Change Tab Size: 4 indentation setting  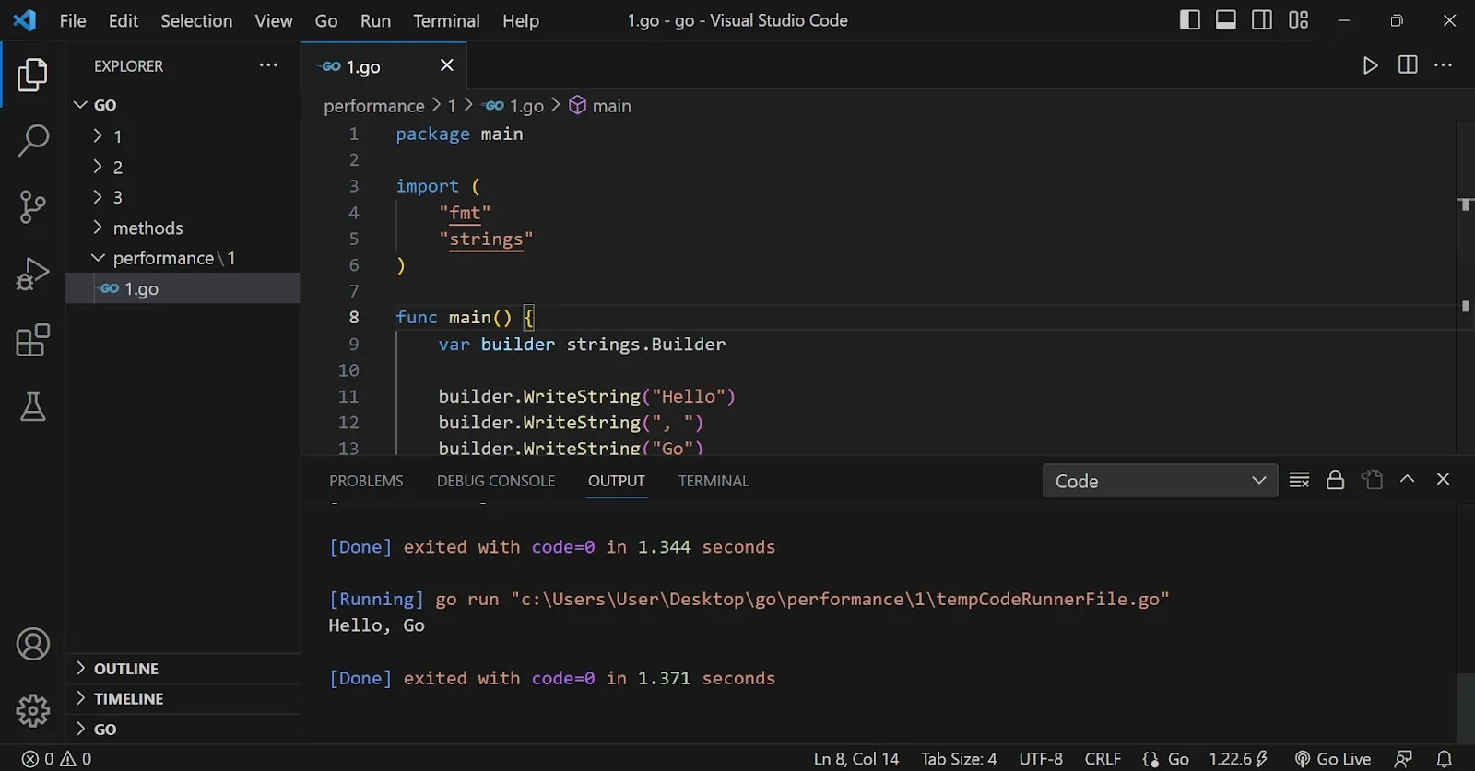click(x=959, y=759)
